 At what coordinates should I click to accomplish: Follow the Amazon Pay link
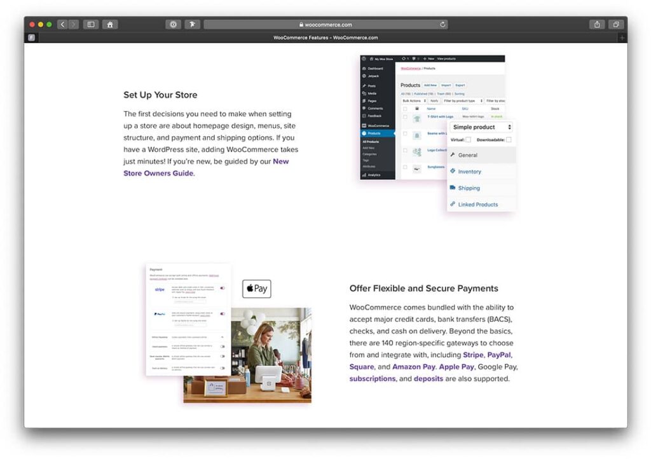click(x=413, y=367)
